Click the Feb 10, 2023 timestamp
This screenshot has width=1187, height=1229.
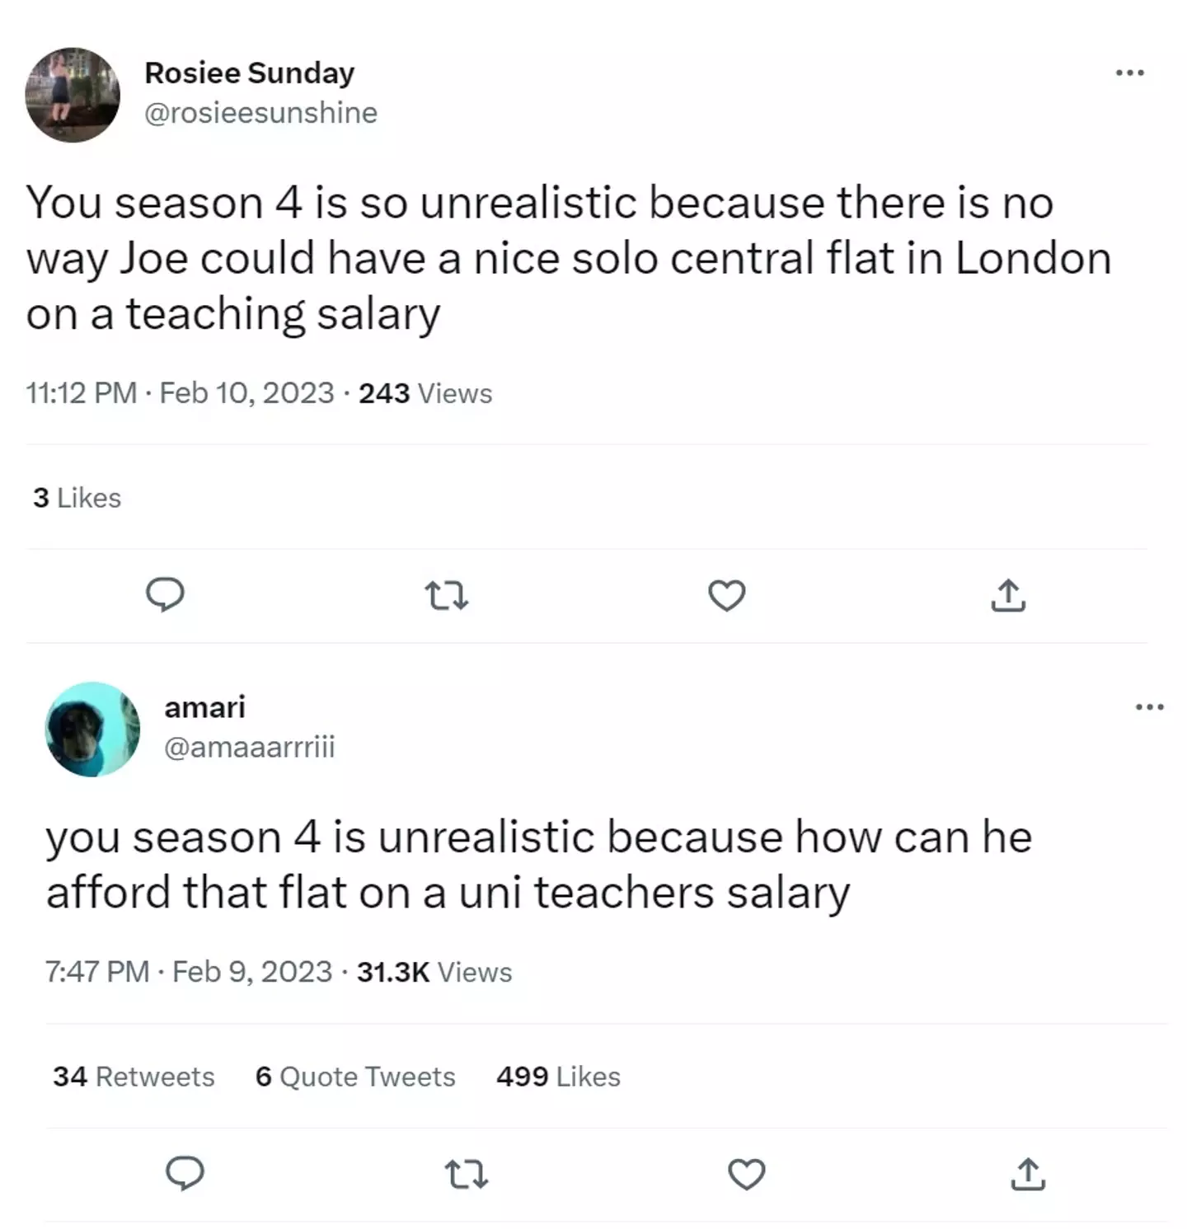click(246, 393)
